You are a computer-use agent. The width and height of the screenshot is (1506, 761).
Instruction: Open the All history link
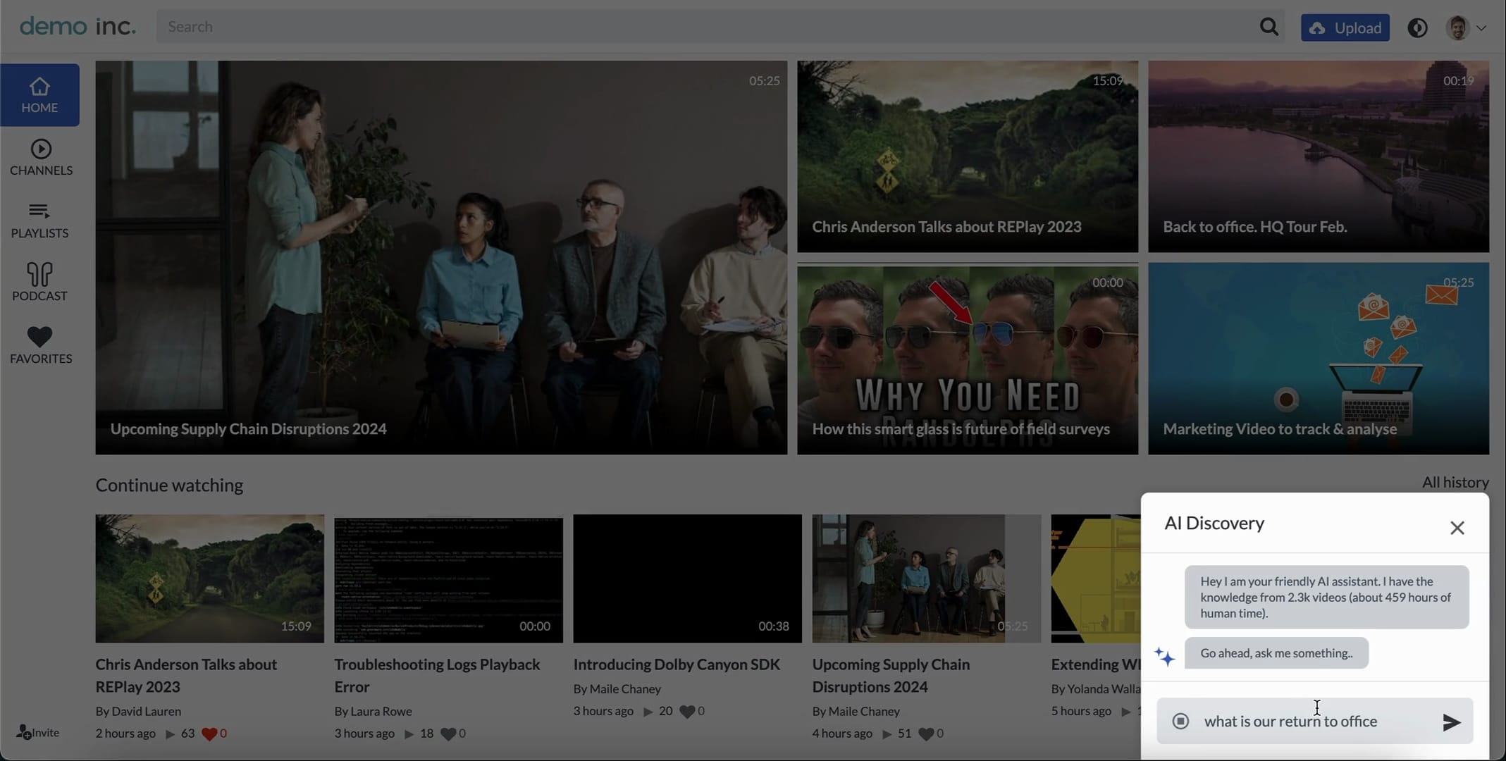(x=1455, y=482)
